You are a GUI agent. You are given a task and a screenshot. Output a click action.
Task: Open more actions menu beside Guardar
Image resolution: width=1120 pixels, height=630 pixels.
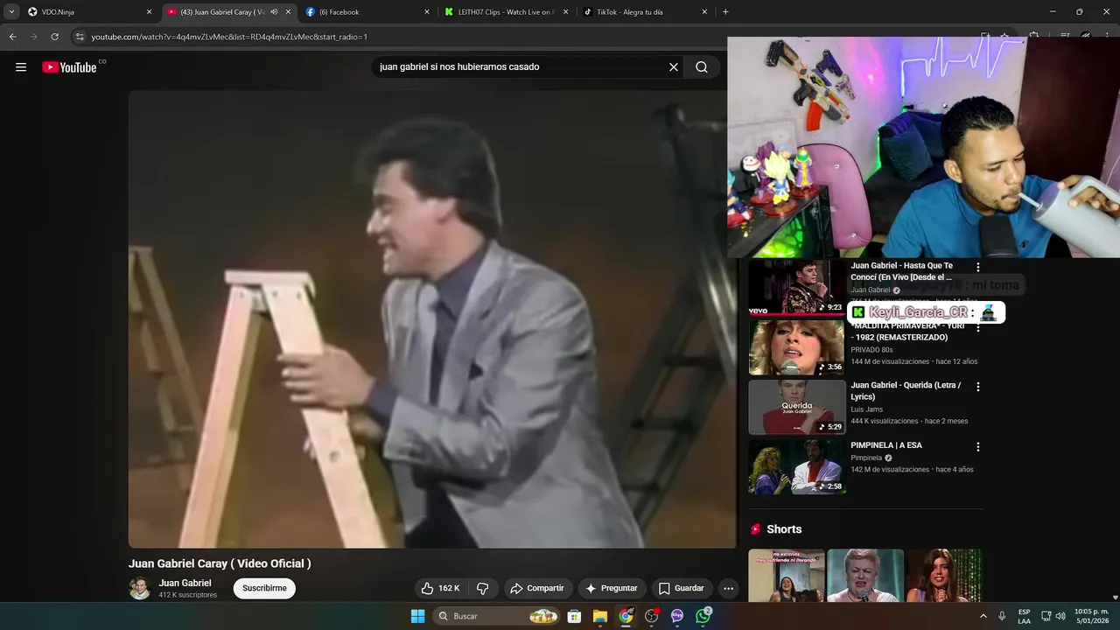coord(728,588)
